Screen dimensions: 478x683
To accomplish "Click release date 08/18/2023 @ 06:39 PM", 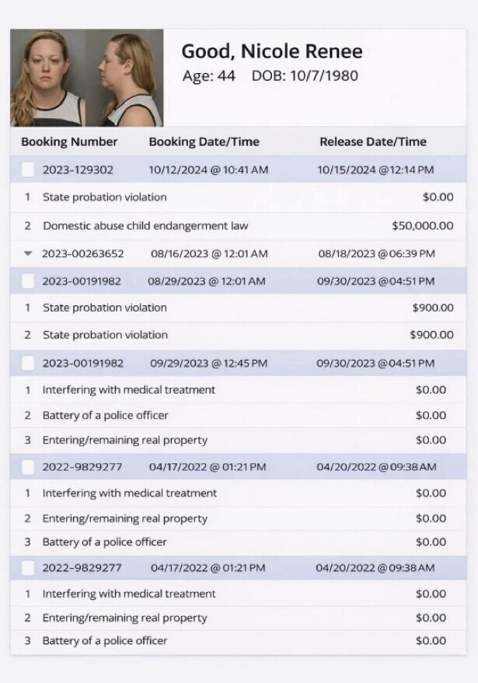I will [376, 253].
